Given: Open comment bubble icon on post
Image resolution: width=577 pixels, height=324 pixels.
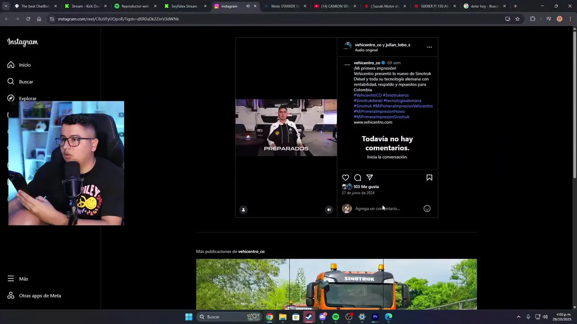Looking at the screenshot, I should (x=357, y=178).
